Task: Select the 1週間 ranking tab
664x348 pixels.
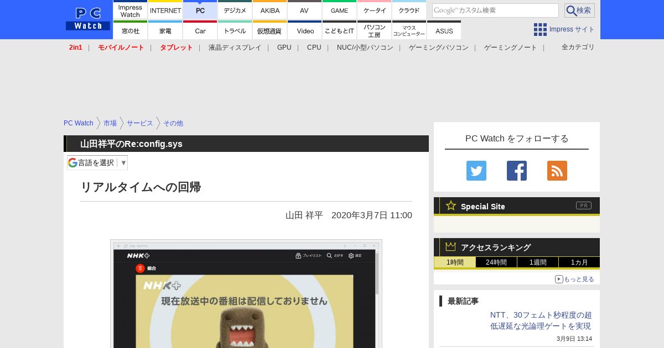Action: coord(538,262)
